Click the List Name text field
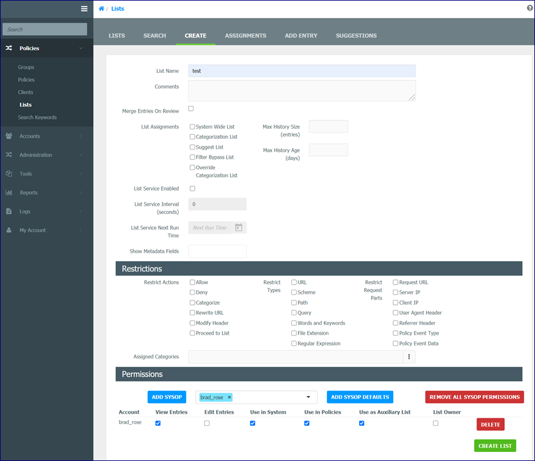 coord(302,71)
